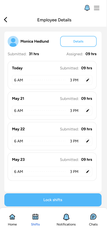Open the hamburger menu
The image size is (107, 232).
point(97,8)
